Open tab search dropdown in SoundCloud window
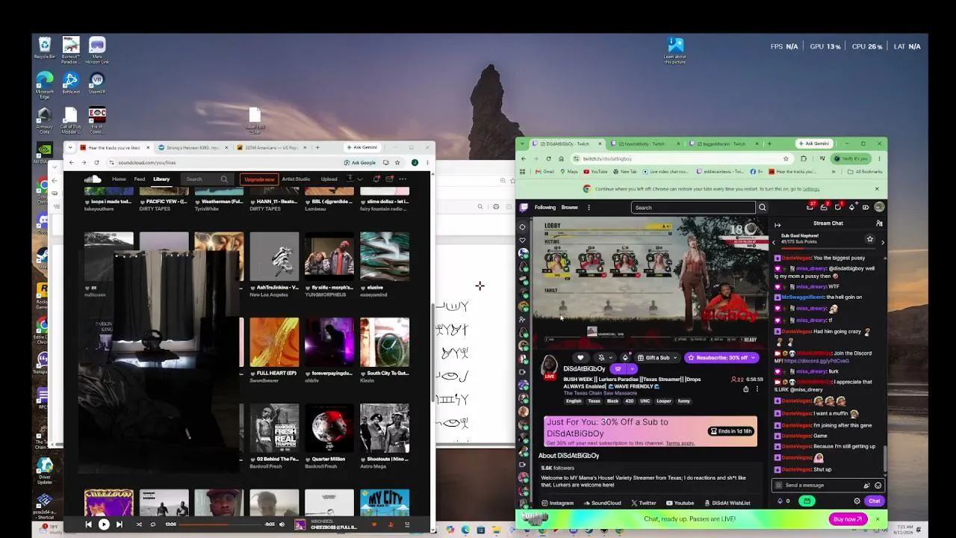Screen dimensions: 956x538 coord(69,148)
